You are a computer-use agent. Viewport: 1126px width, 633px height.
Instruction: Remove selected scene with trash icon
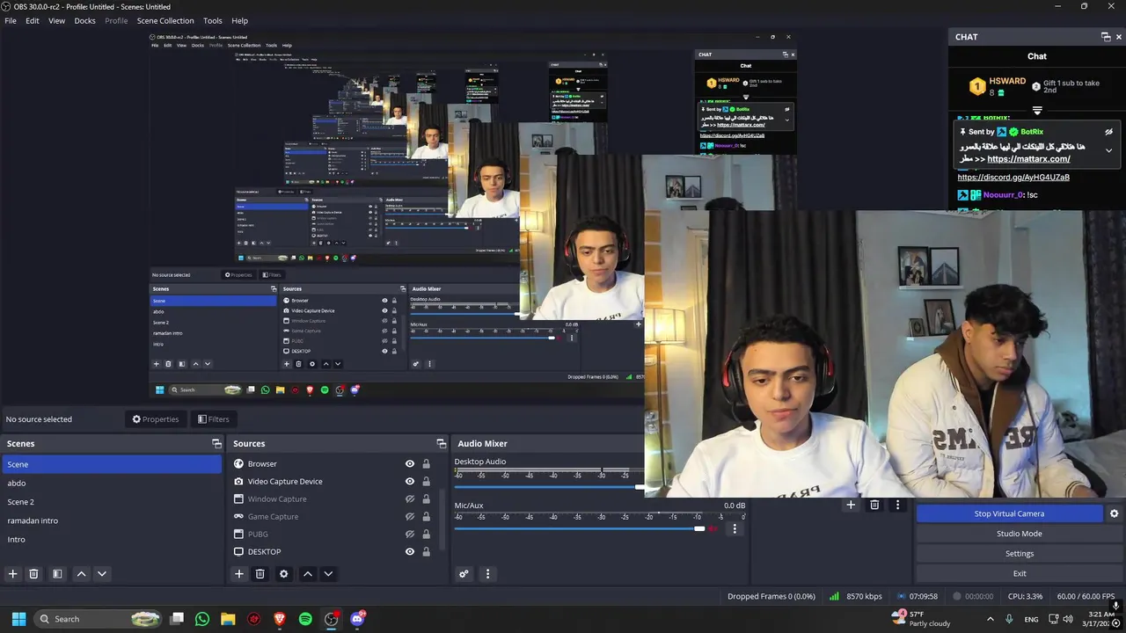[33, 574]
